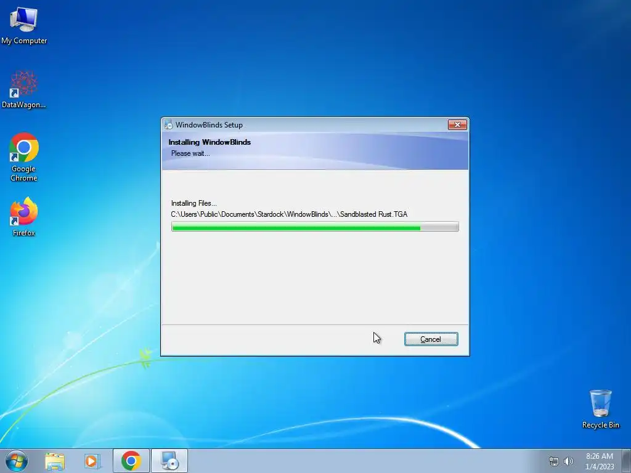Select Firefox desktop shortcut
Screen dimensions: 631x473
[x=24, y=217]
